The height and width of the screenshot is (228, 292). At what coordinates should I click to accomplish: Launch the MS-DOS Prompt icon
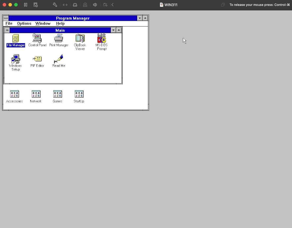(102, 39)
